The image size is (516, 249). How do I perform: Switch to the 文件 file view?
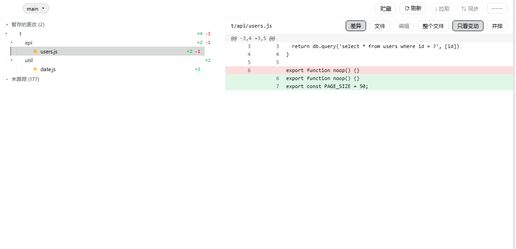(x=380, y=26)
